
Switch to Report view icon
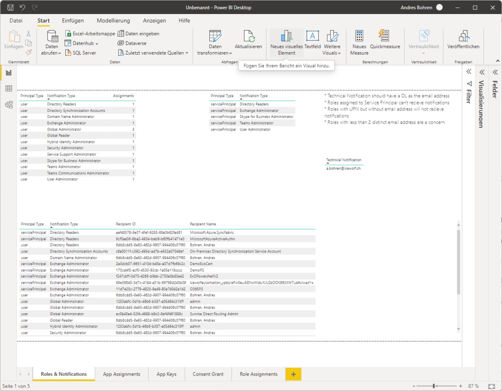pos(9,73)
